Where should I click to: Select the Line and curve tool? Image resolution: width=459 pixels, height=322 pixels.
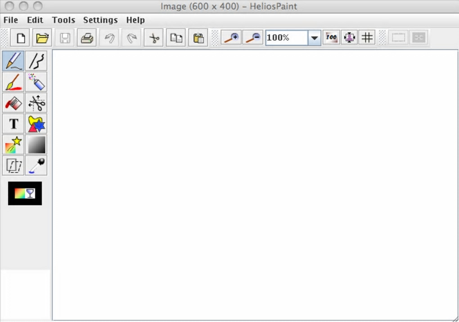[x=36, y=61]
